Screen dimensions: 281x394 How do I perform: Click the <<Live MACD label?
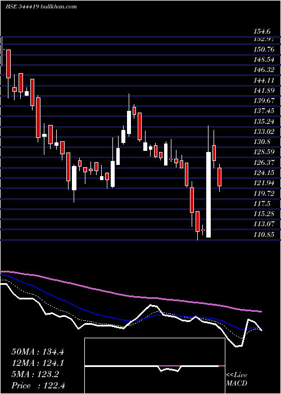click(237, 379)
